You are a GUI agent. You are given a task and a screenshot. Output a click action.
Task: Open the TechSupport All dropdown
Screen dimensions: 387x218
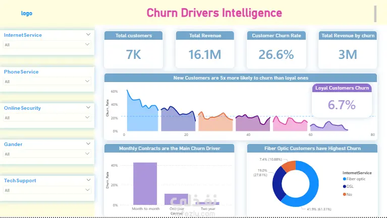[x=47, y=190]
